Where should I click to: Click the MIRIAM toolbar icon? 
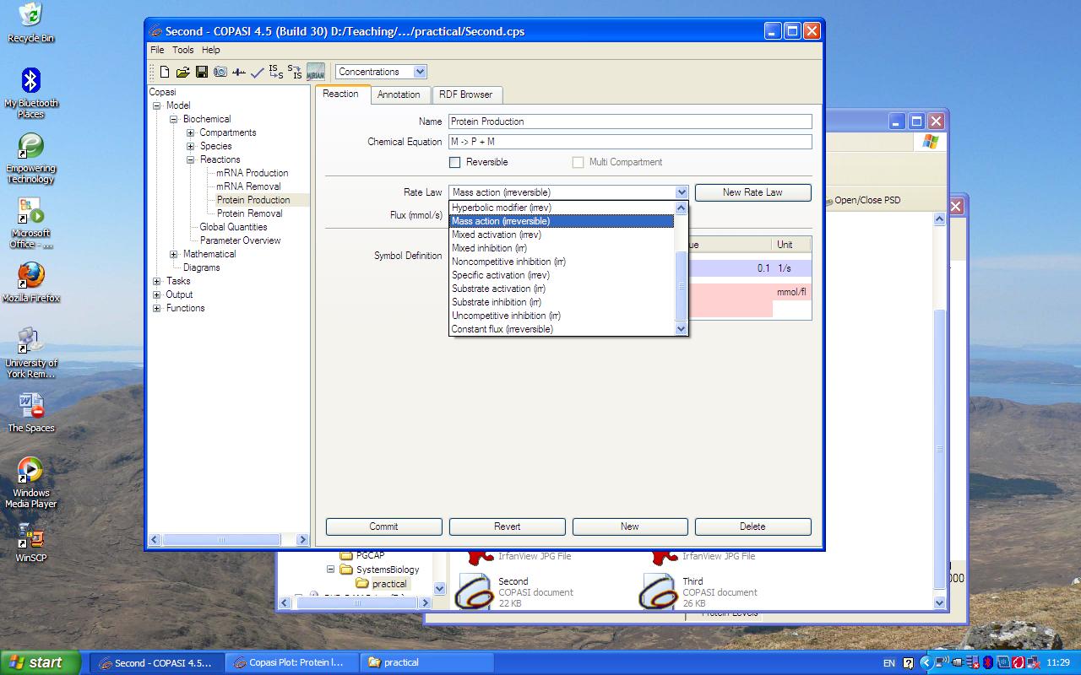coord(316,73)
